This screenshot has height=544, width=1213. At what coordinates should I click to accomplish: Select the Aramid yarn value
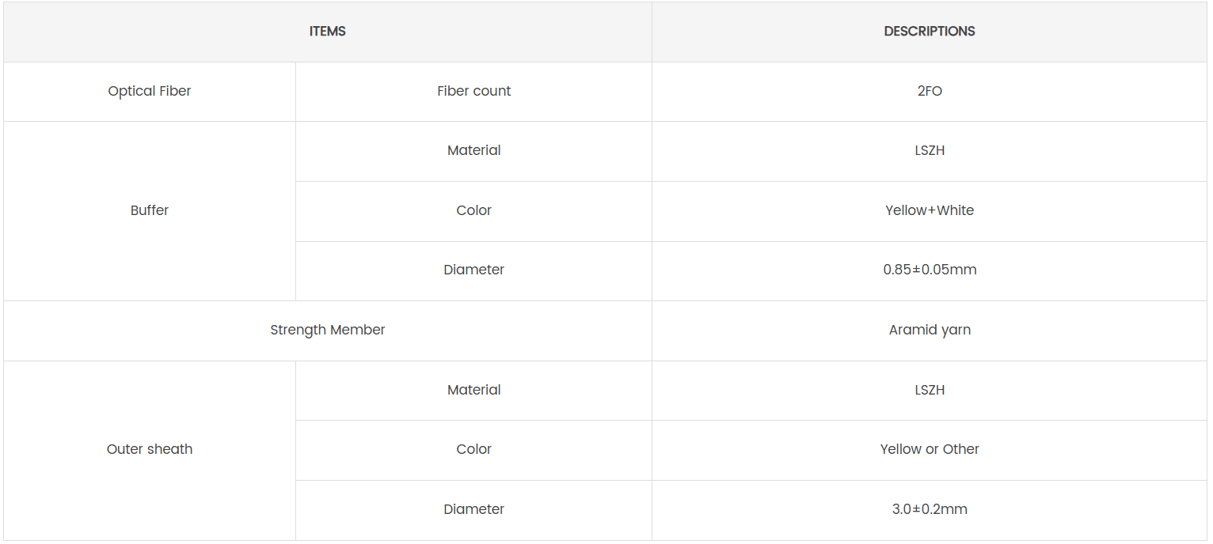(930, 330)
